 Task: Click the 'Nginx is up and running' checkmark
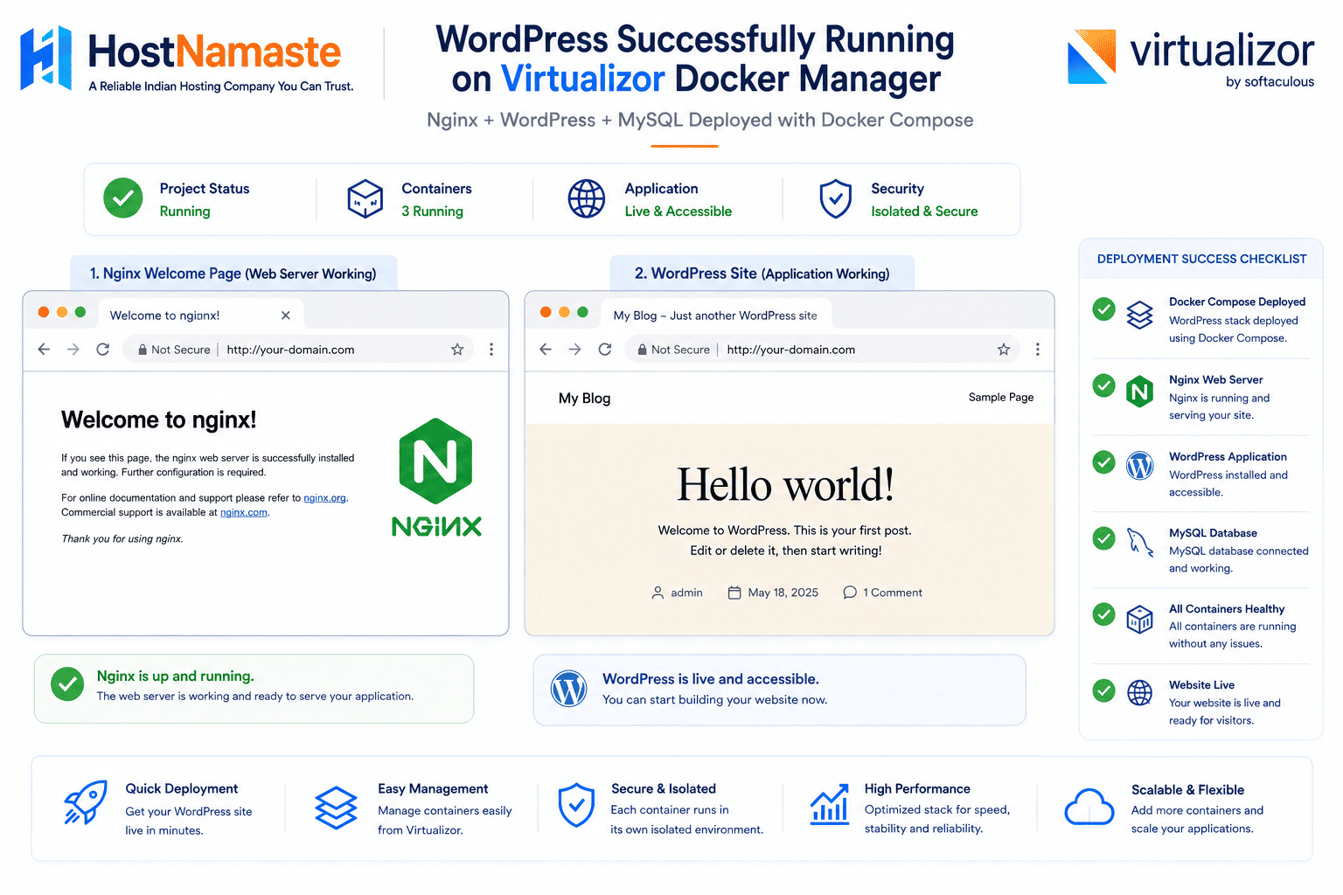point(67,684)
